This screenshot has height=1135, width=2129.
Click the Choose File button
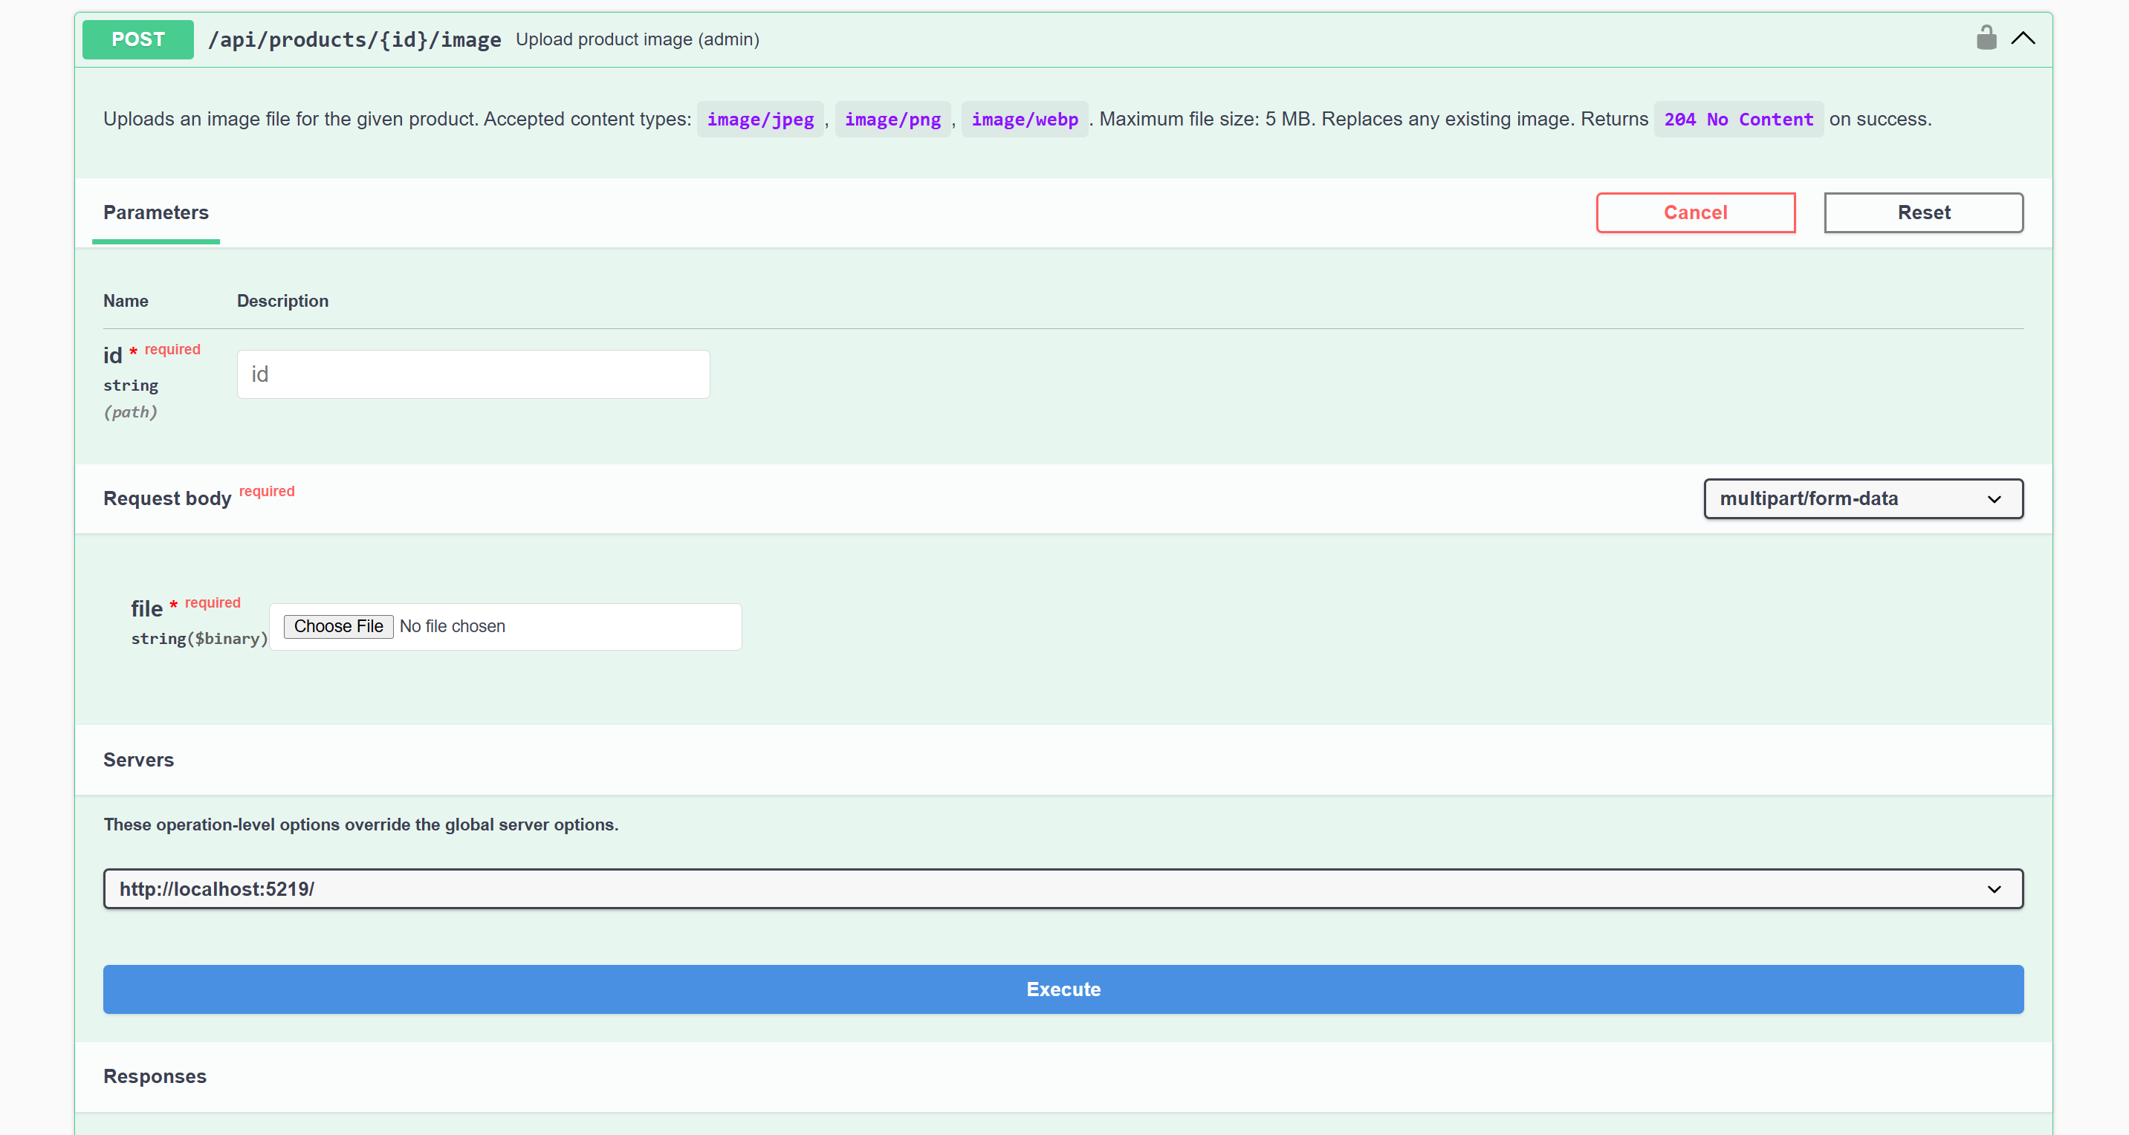338,626
